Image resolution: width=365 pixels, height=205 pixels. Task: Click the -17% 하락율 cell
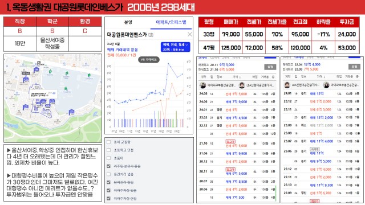[323, 34]
